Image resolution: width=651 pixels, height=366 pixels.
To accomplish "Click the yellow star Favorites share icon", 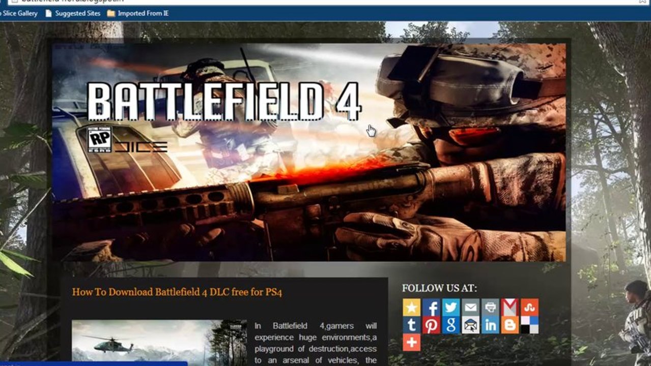I will pyautogui.click(x=411, y=307).
